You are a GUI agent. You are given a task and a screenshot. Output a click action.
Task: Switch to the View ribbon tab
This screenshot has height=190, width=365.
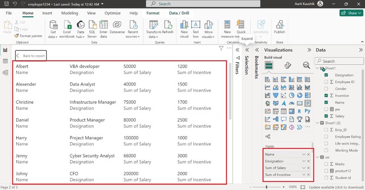point(91,13)
